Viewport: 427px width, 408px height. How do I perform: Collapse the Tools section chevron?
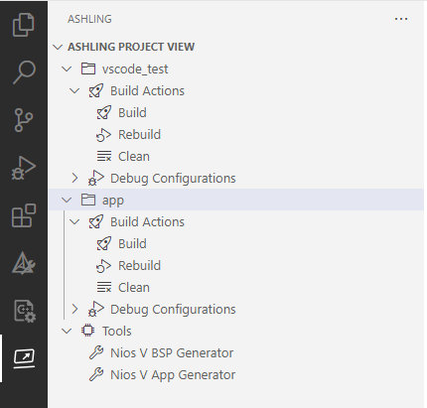(x=67, y=331)
